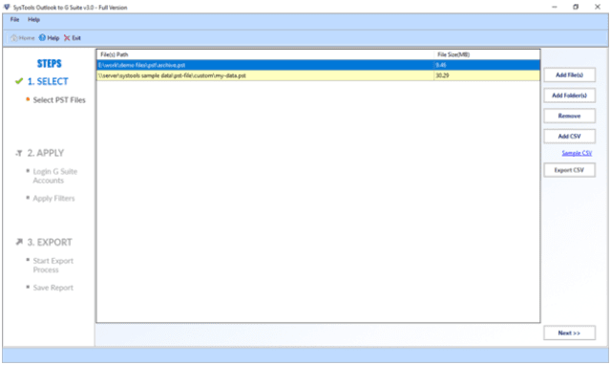Click Login G Suite Accounts step
Screen dimensions: 611x365
tap(55, 176)
